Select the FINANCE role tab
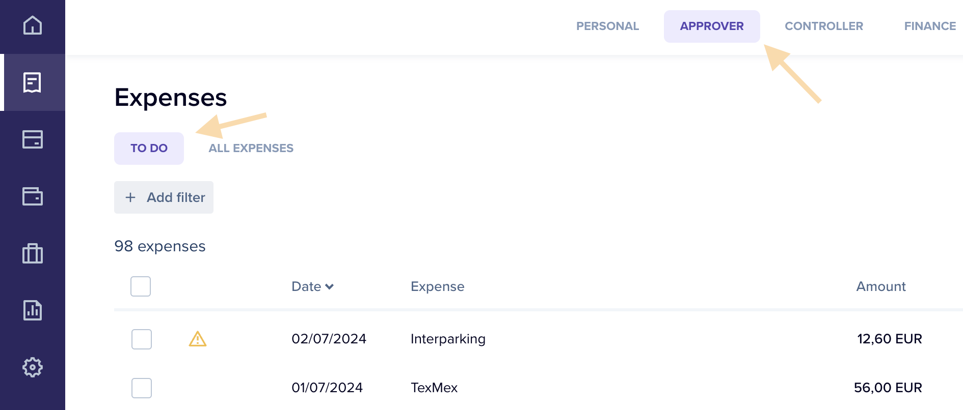Image resolution: width=963 pixels, height=410 pixels. pyautogui.click(x=929, y=26)
